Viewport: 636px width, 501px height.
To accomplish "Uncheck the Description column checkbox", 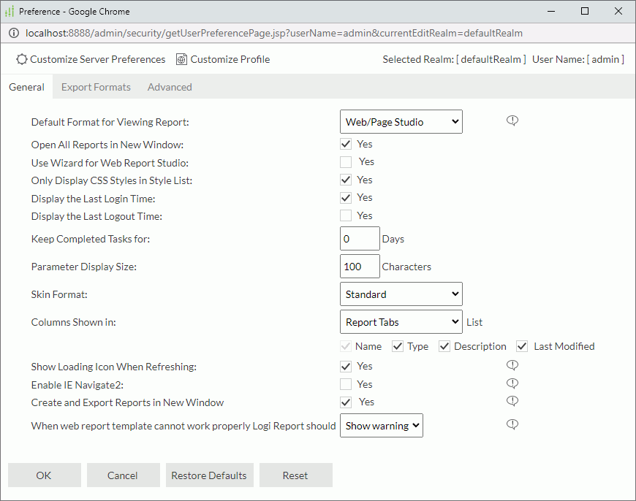I will click(x=444, y=345).
